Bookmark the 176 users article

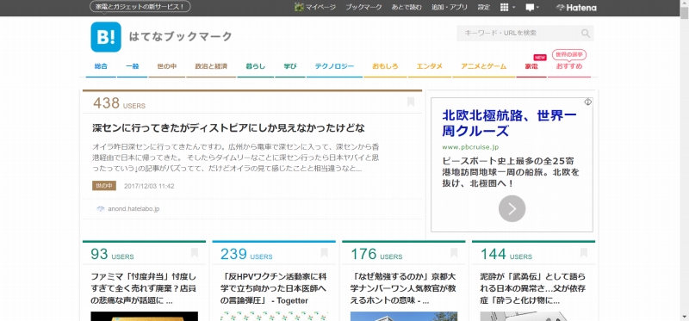point(454,253)
